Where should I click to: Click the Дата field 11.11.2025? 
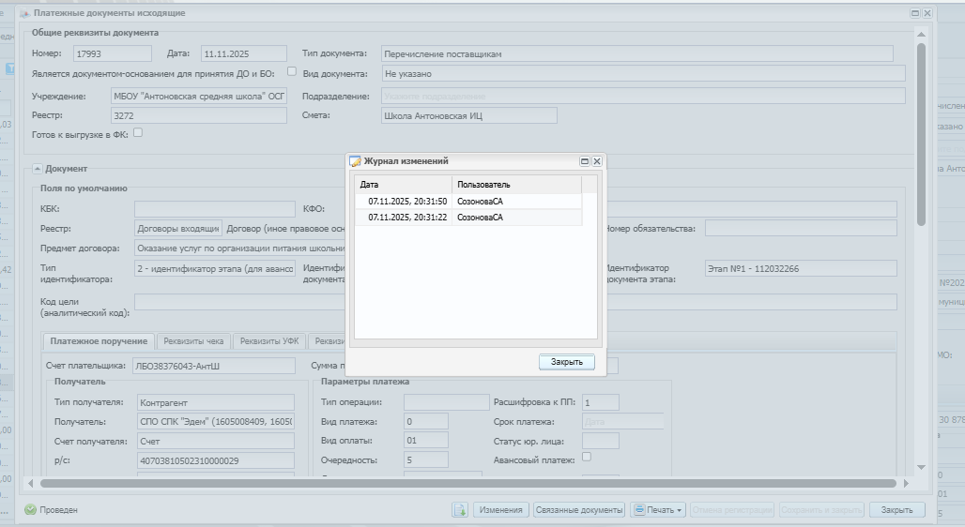click(244, 53)
